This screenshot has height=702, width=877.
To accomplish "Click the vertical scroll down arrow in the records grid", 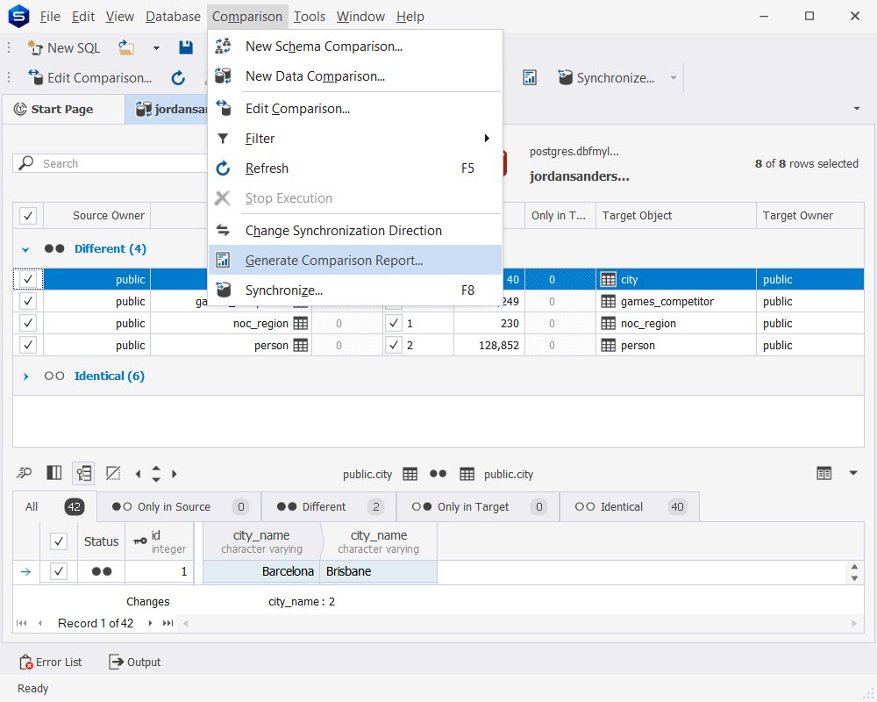I will pos(854,578).
